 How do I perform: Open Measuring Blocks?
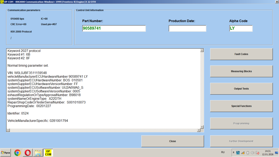pos(241,71)
